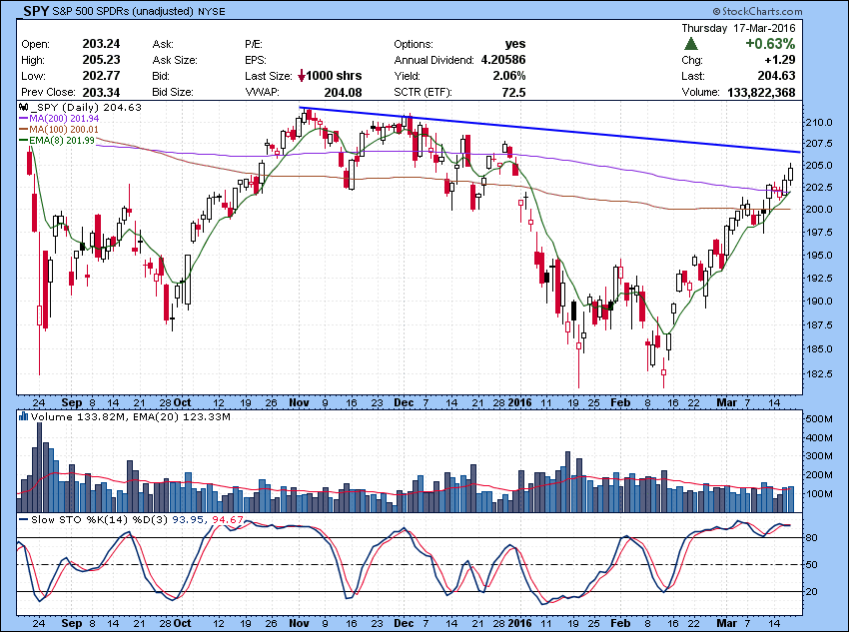Click the 190.0 price axis label
849x632 pixels.
819,302
